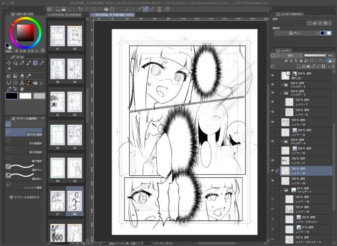Click the layer opacity slider bar

tap(315, 55)
